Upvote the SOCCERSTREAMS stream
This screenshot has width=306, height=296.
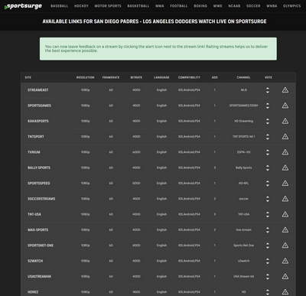point(267,197)
